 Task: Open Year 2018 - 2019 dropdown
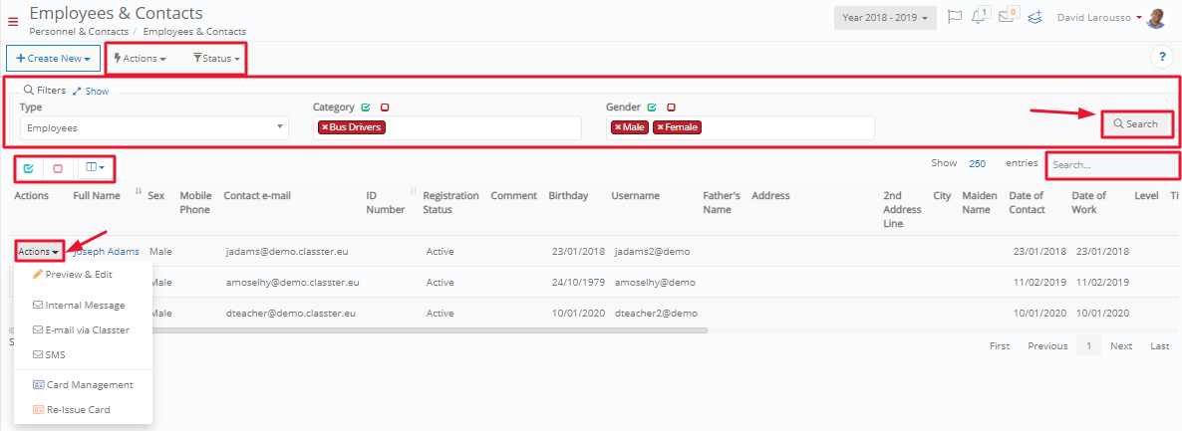point(885,17)
